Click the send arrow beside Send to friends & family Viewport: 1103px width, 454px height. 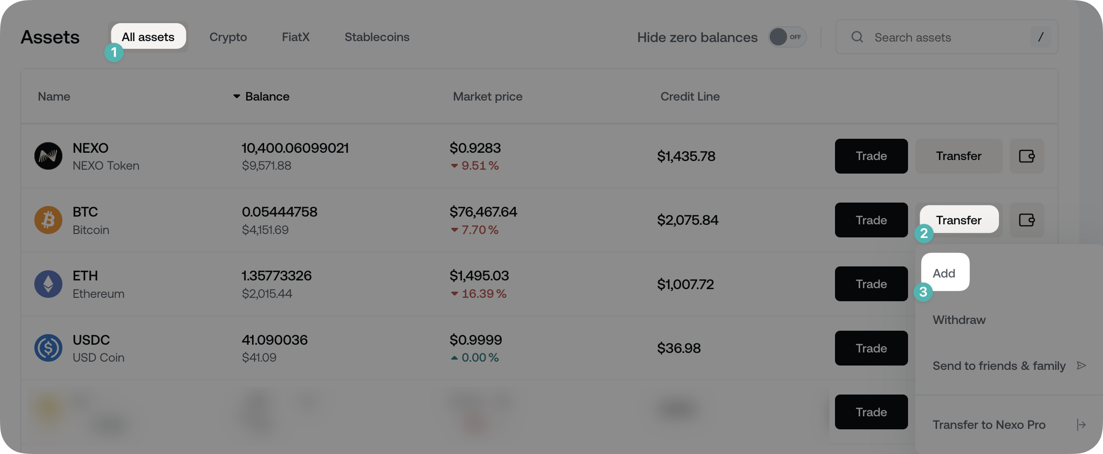1082,365
